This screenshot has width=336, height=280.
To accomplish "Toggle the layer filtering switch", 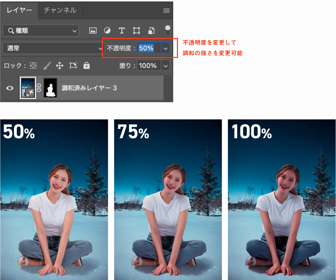I will coord(167,31).
